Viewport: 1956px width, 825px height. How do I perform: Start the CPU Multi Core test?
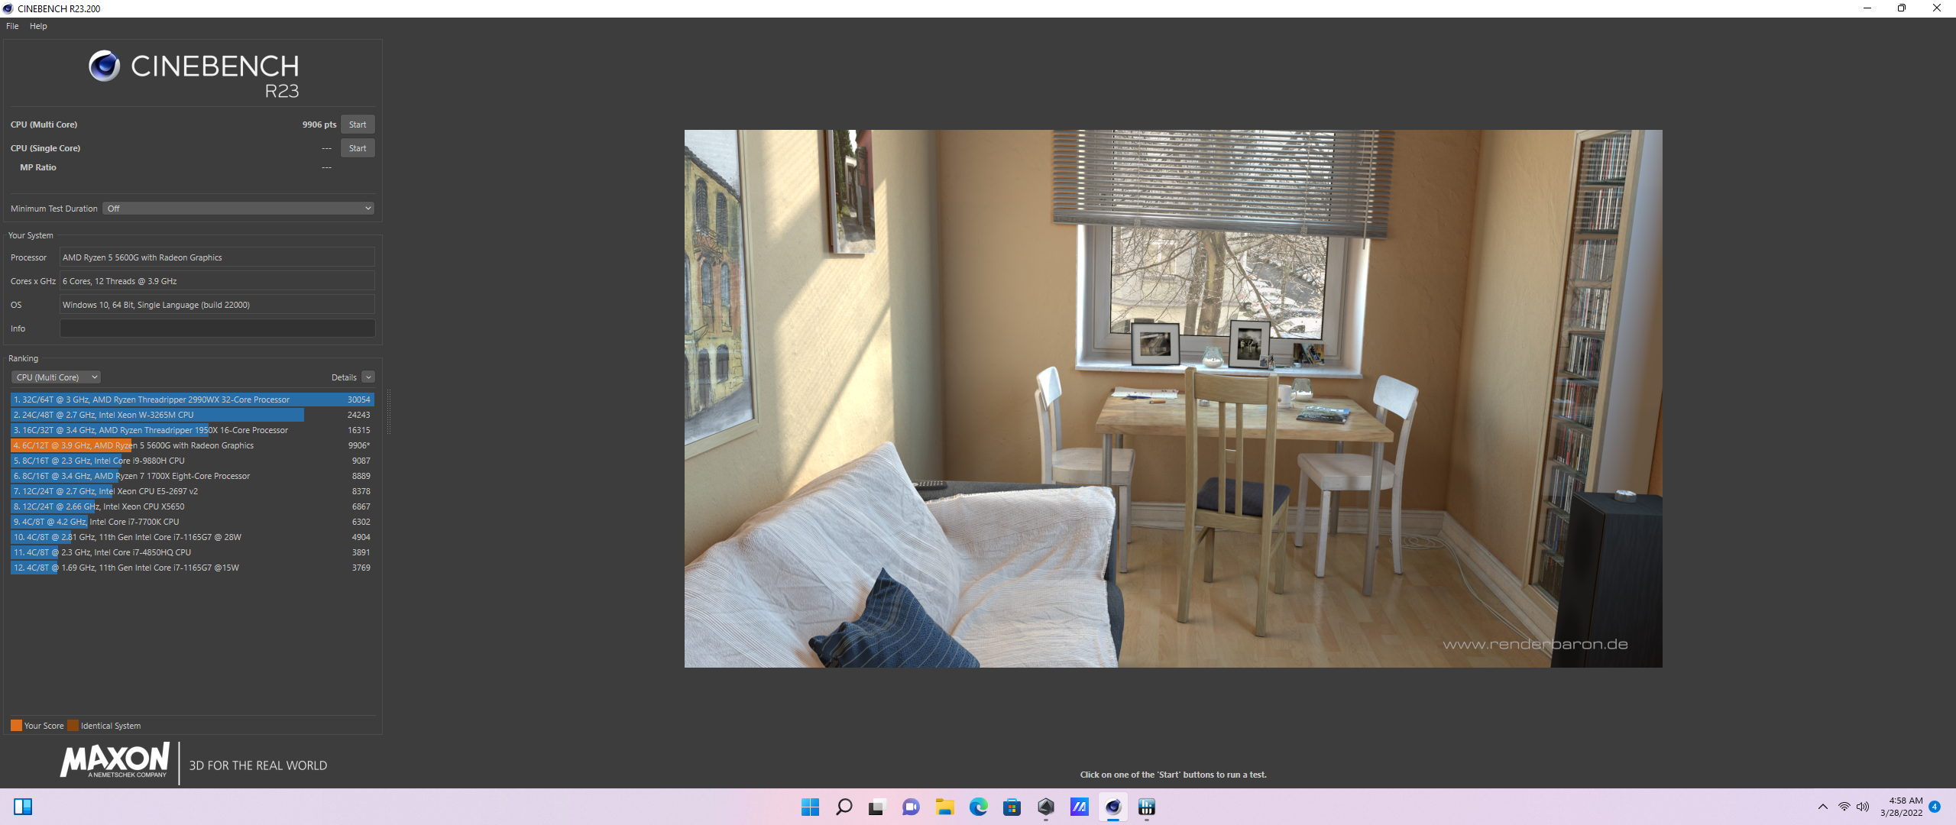[x=357, y=125]
